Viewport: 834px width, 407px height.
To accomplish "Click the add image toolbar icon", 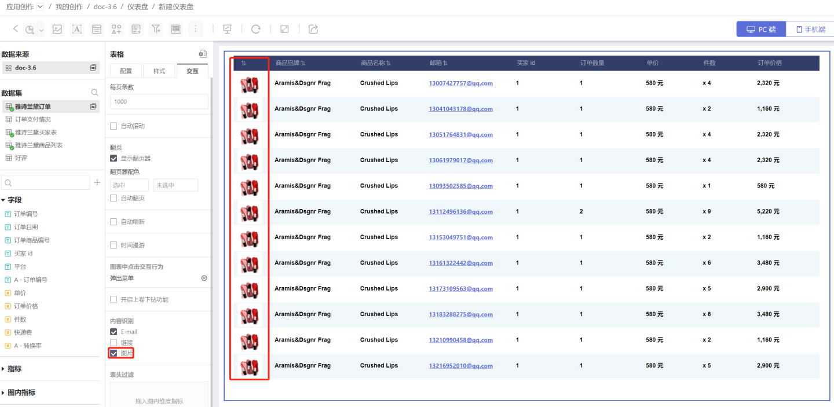I will (57, 29).
